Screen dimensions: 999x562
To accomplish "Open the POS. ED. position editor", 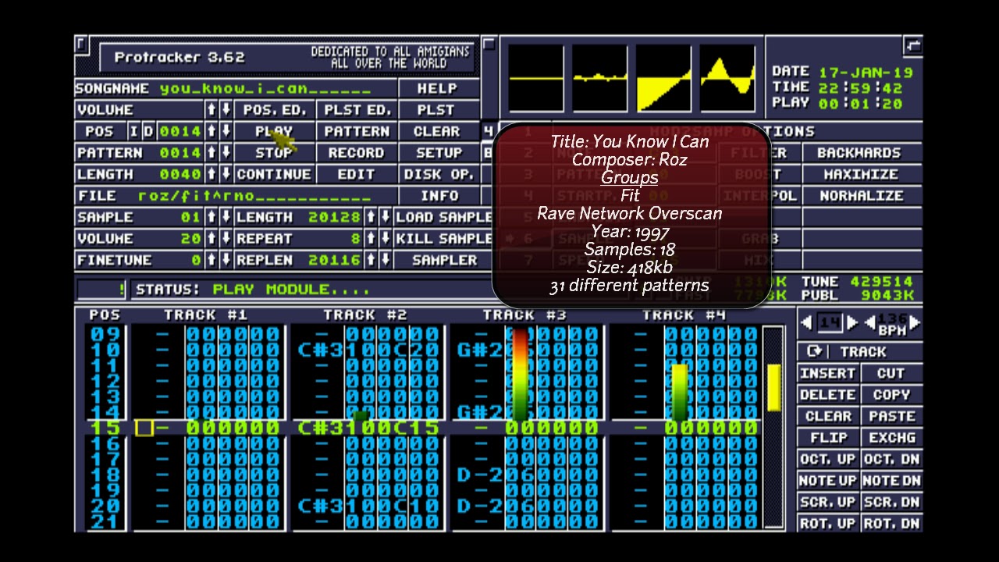I will pyautogui.click(x=274, y=110).
